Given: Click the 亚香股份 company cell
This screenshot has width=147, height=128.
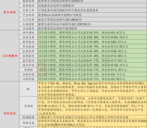Looking at the screenshot, I should 29,56.
